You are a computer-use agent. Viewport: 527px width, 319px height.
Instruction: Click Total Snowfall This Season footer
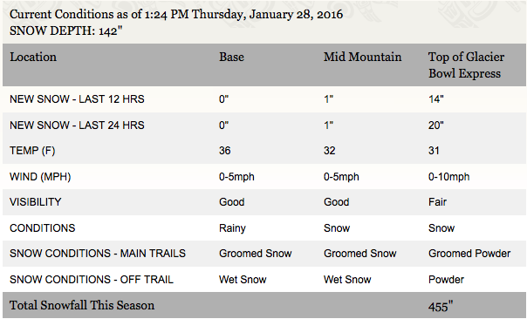pyautogui.click(x=82, y=306)
